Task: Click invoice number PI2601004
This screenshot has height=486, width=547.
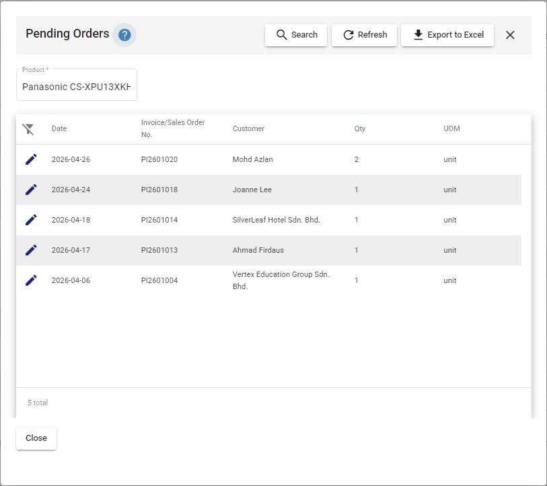Action: point(159,280)
